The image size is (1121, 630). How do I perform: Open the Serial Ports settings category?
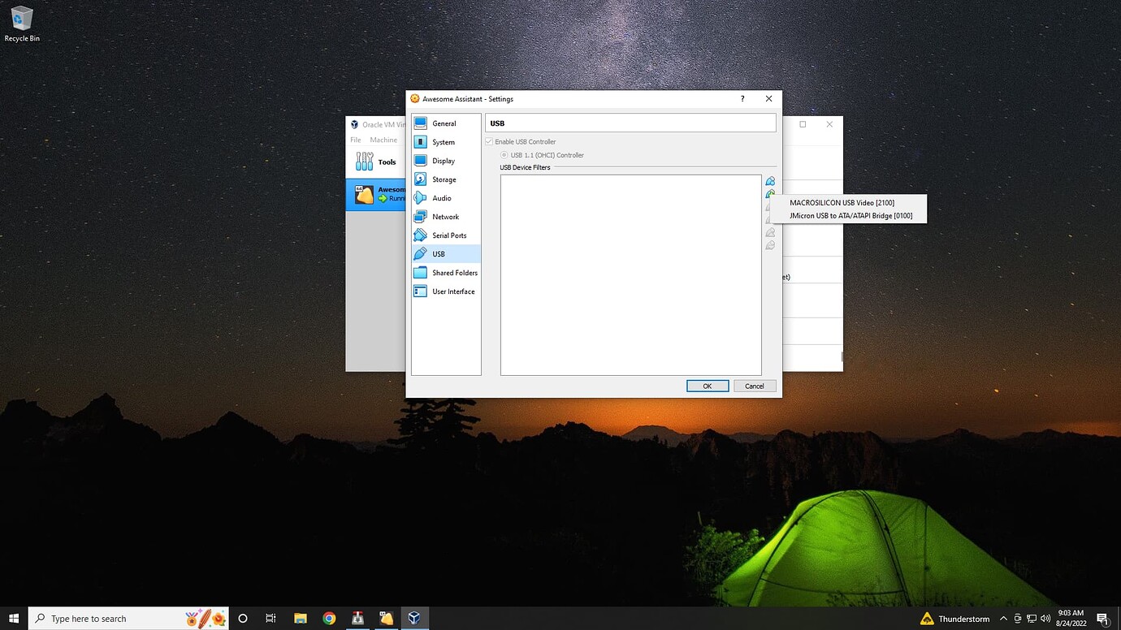(x=446, y=235)
